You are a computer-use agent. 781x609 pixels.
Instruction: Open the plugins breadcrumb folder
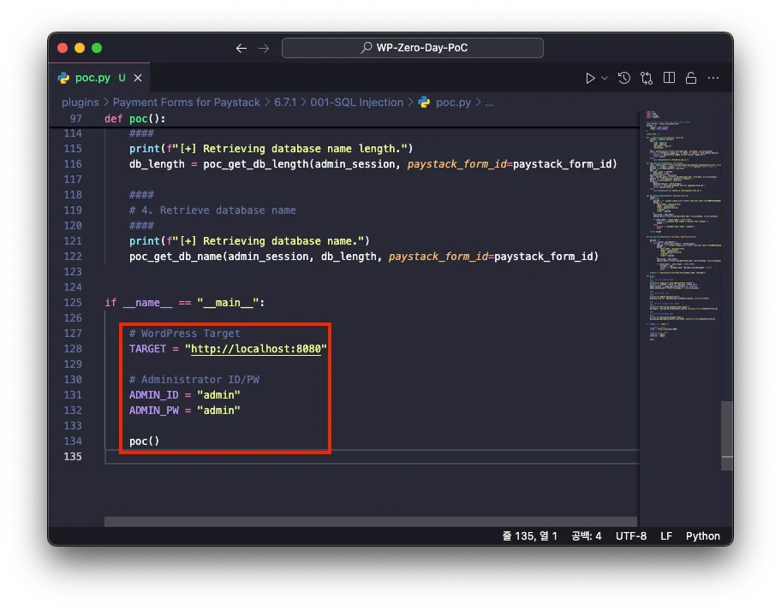(x=80, y=102)
